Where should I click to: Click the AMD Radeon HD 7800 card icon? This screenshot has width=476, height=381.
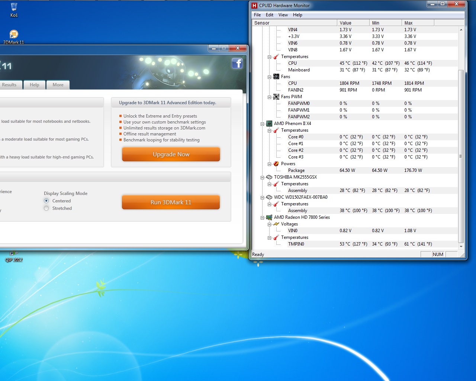point(269,217)
